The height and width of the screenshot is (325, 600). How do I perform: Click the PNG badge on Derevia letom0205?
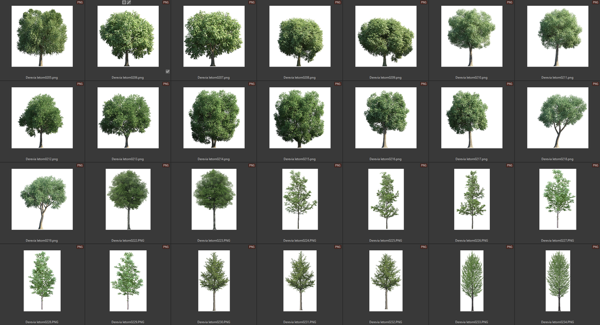(x=80, y=2)
